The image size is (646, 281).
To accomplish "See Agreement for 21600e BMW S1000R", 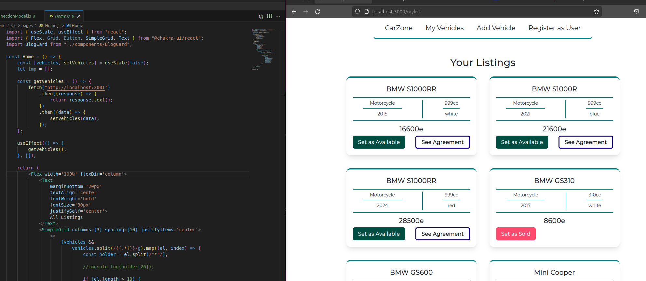I will [x=585, y=142].
